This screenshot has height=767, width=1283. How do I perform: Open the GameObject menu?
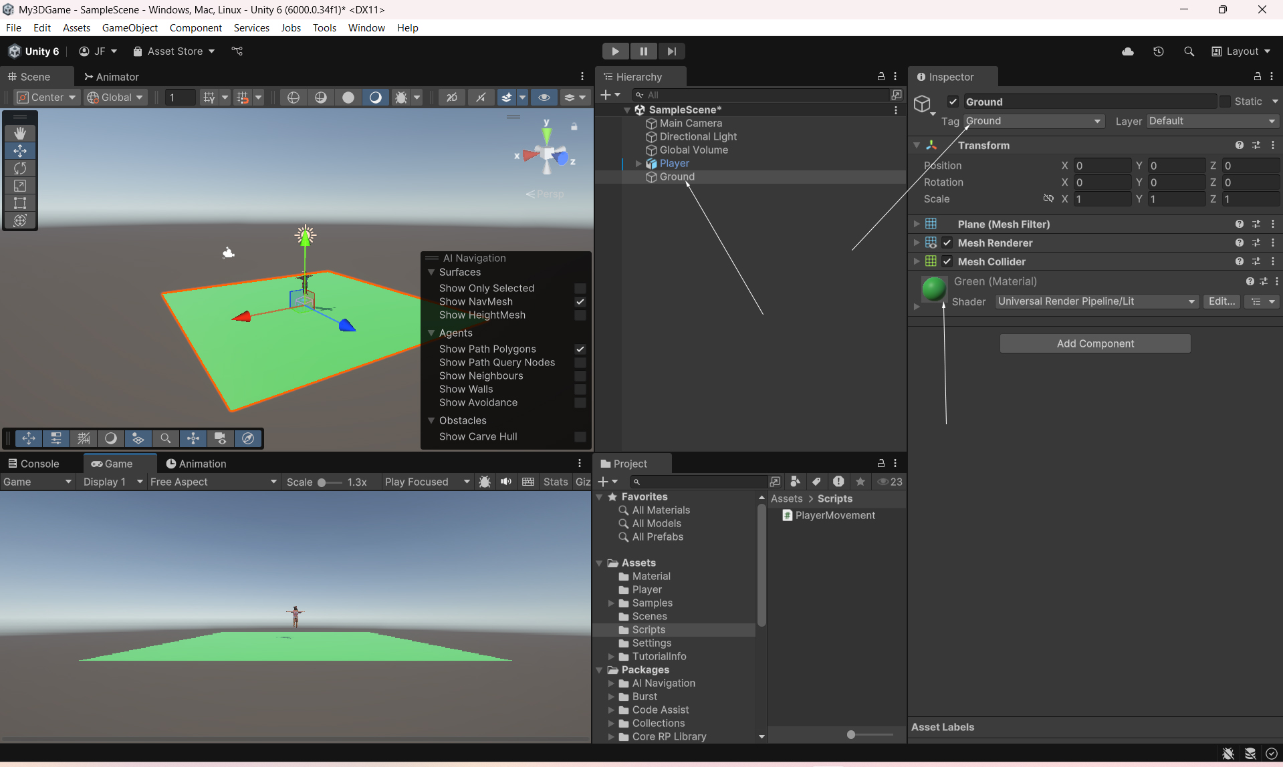tap(130, 27)
